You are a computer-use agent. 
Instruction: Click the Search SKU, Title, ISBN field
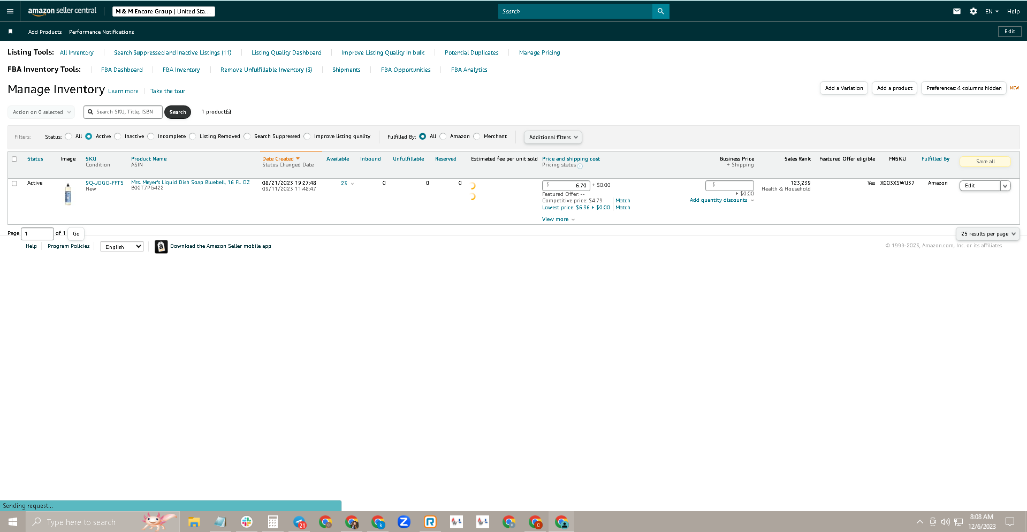pyautogui.click(x=123, y=112)
